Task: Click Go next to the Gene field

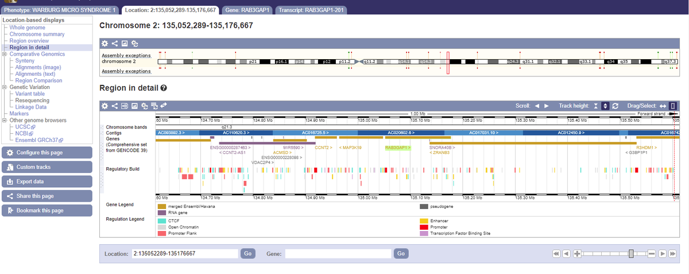Action: coord(401,253)
